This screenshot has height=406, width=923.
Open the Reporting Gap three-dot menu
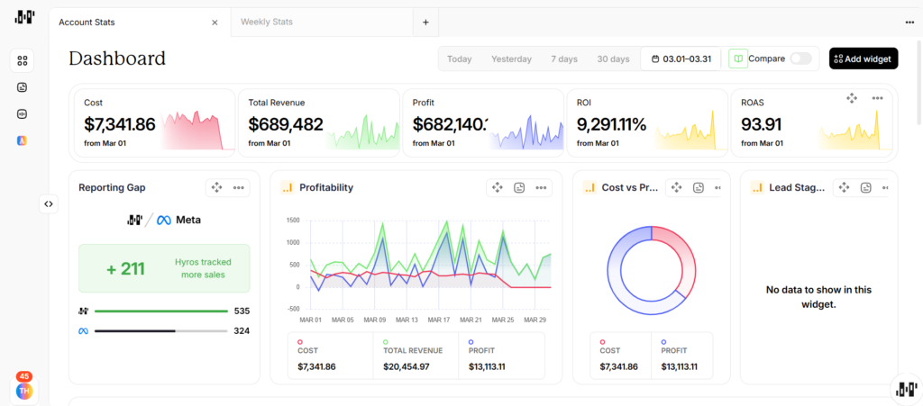[238, 187]
